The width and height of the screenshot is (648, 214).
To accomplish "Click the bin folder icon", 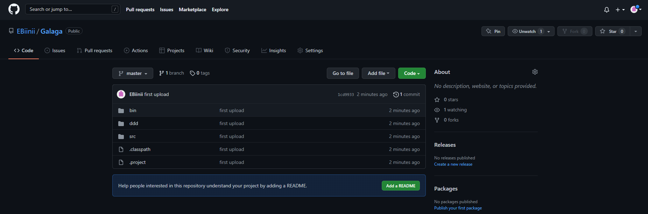I will (121, 110).
